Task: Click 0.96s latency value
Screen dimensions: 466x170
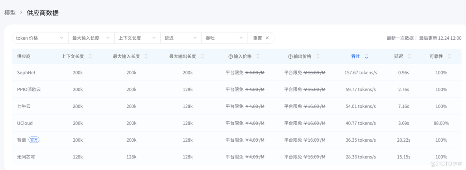Action: (404, 72)
